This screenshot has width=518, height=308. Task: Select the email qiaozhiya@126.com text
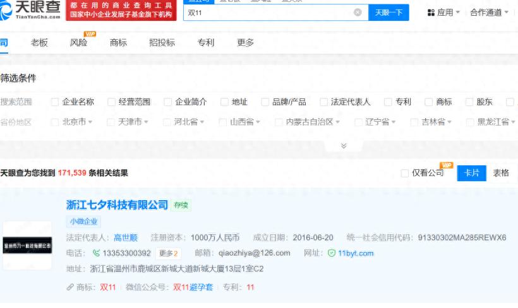coord(255,253)
